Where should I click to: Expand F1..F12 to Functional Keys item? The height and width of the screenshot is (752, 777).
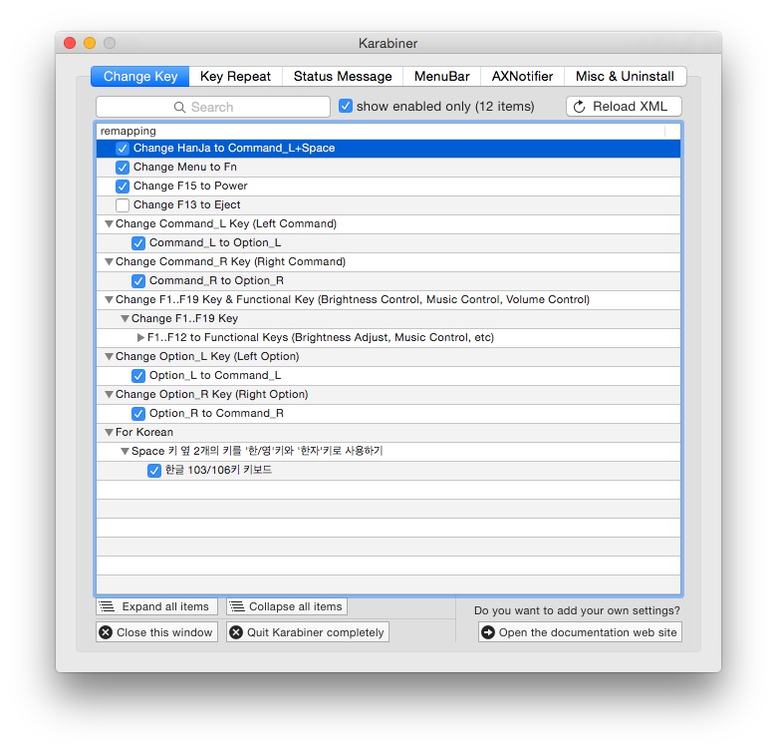(x=140, y=337)
